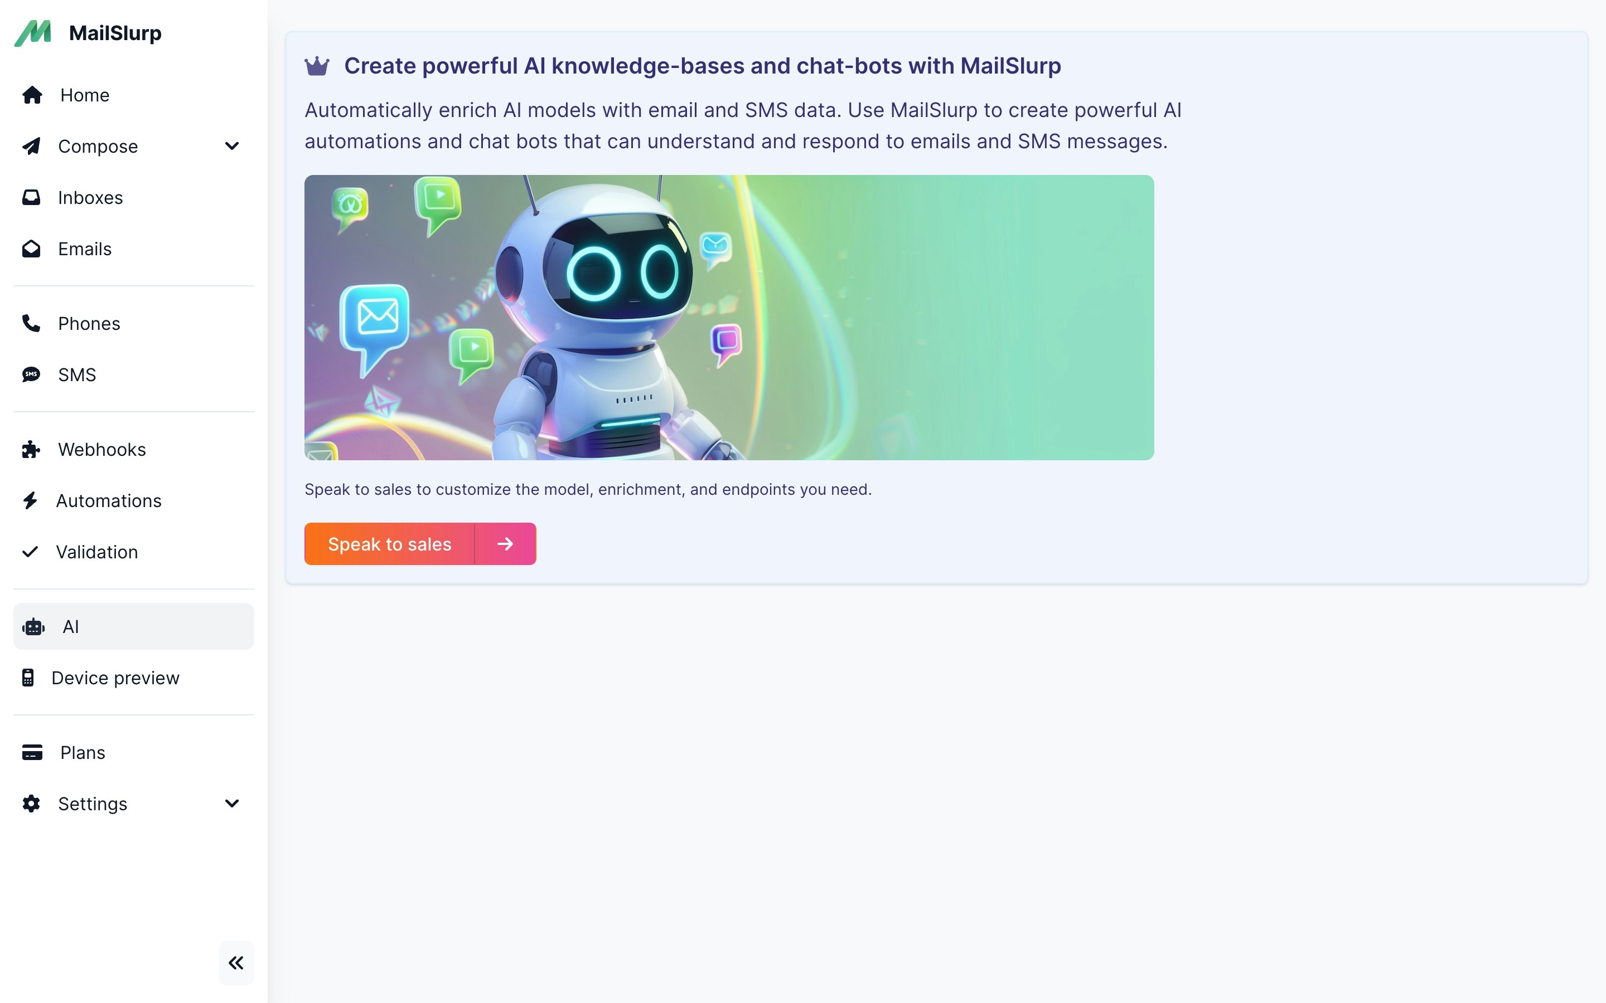Open Home via the house icon
Viewport: 1606px width, 1003px height.
[32, 95]
